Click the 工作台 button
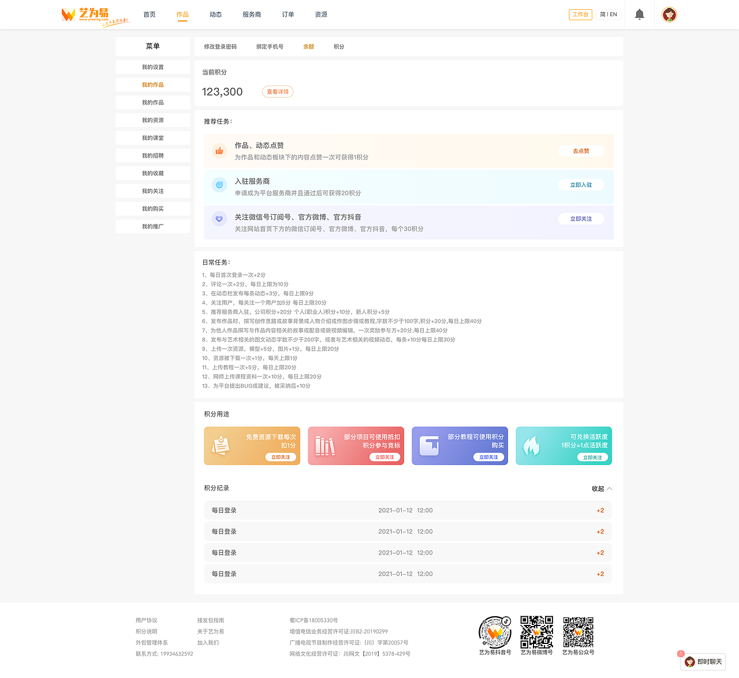This screenshot has width=739, height=678. point(580,14)
